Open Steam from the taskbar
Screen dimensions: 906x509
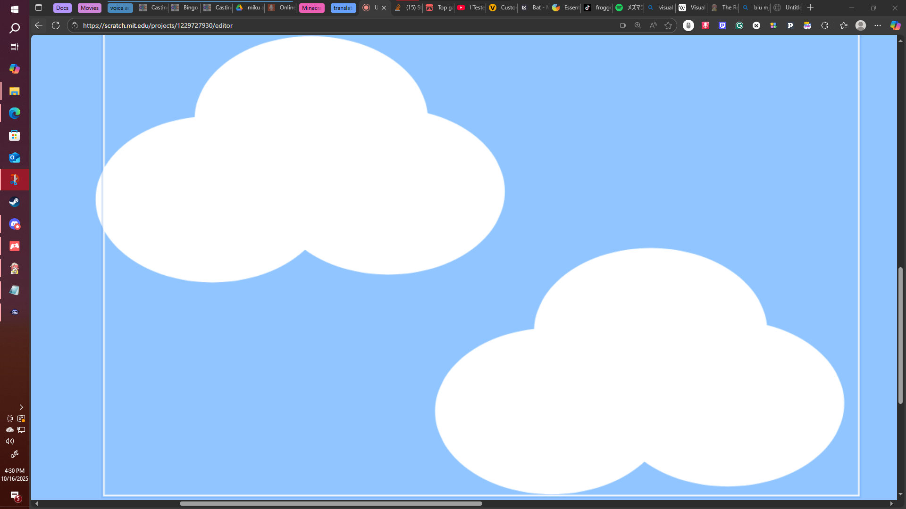pyautogui.click(x=15, y=202)
